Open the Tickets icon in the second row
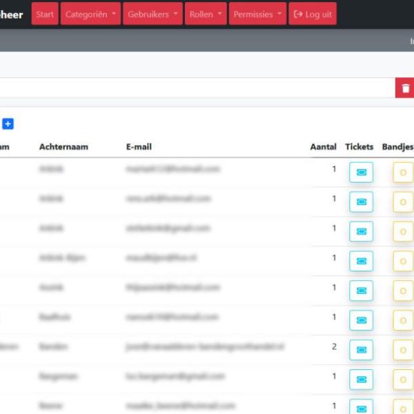 361,202
